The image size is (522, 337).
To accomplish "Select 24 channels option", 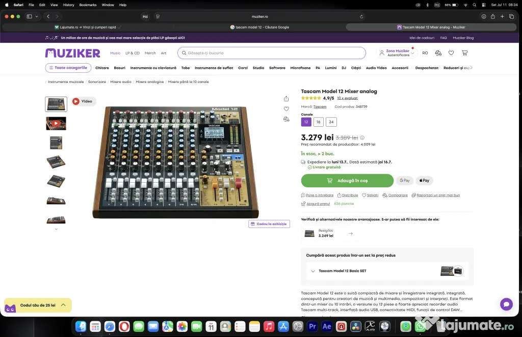I will point(331,122).
